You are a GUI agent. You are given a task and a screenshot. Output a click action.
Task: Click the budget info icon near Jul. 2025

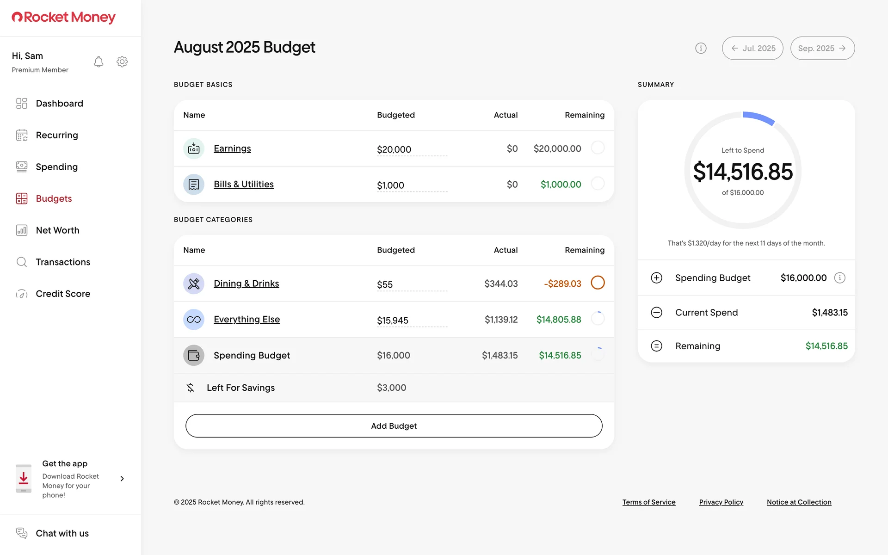click(701, 48)
